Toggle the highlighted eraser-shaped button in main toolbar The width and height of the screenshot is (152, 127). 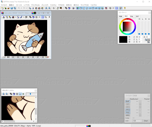pos(117,8)
